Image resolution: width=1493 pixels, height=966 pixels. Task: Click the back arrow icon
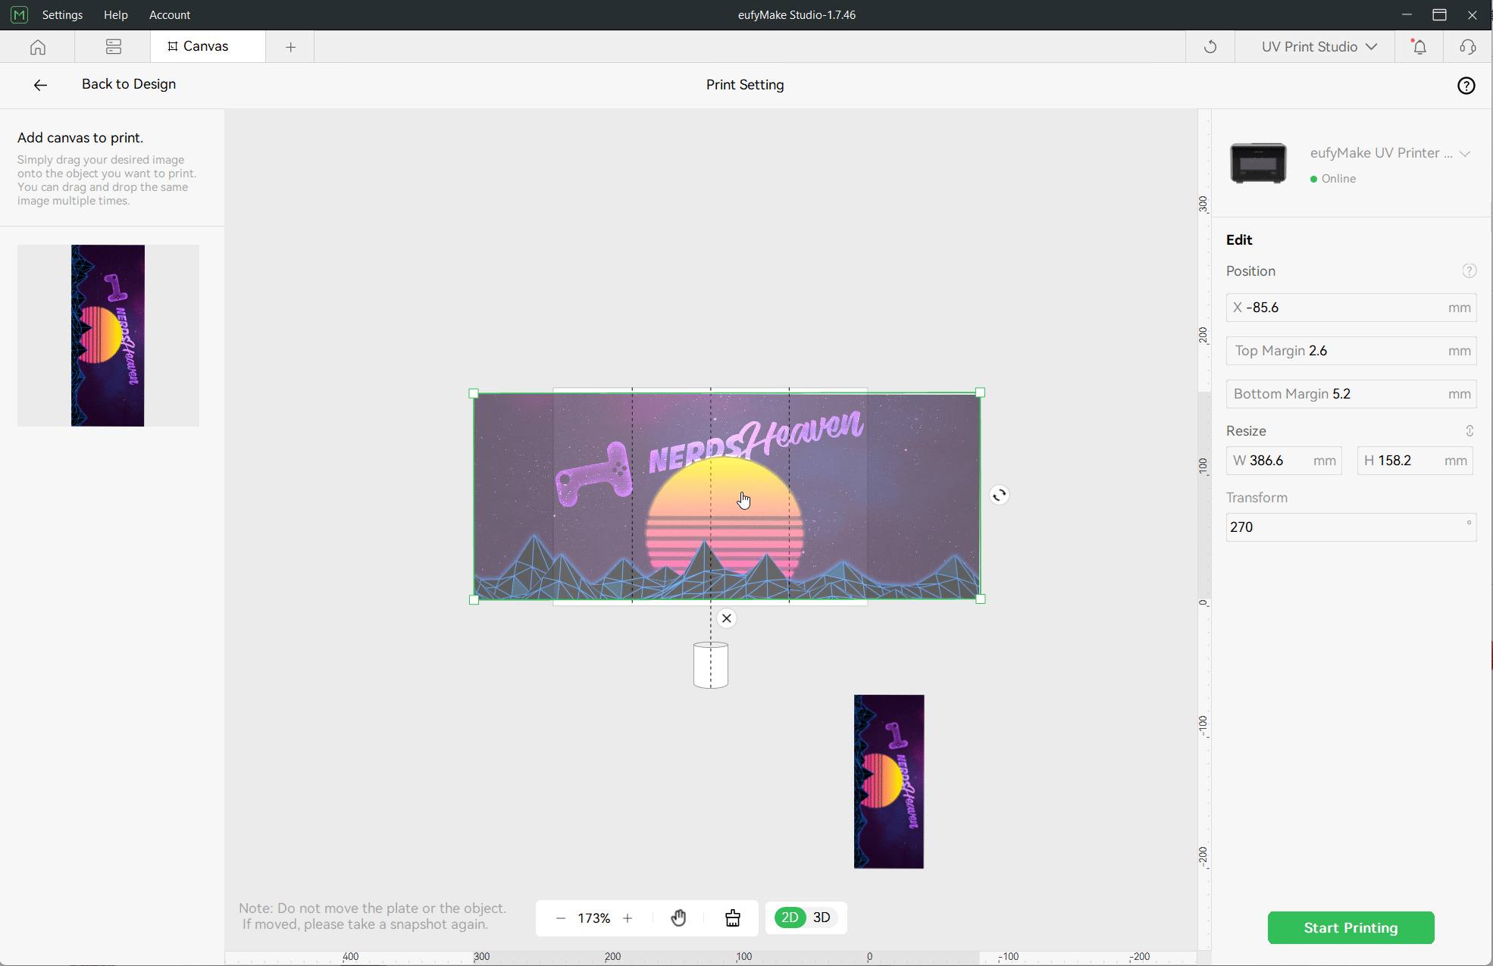point(40,85)
